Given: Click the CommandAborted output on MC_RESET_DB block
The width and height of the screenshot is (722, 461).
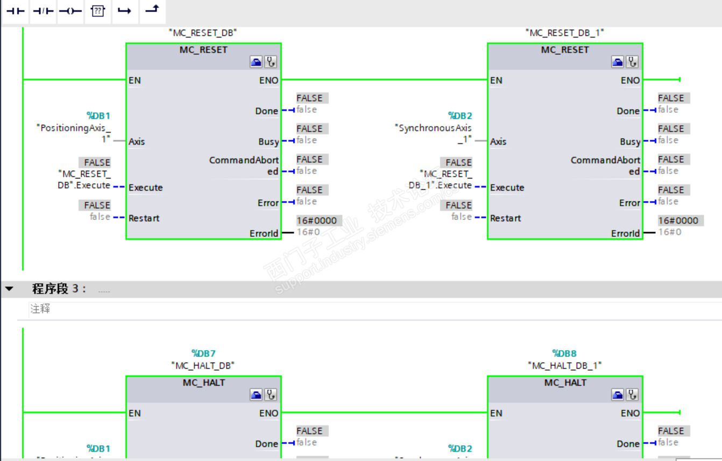Looking at the screenshot, I should 244,165.
